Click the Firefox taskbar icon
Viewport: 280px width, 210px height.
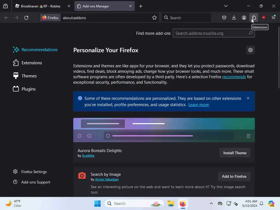183,203
